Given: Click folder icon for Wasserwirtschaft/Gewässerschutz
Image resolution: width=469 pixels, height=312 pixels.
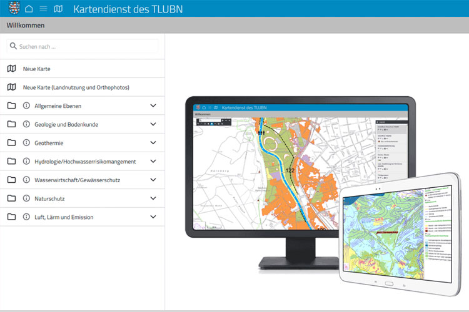Looking at the screenshot, I should click(12, 180).
